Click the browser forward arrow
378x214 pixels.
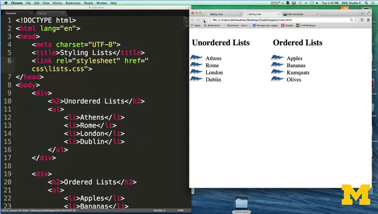198,20
